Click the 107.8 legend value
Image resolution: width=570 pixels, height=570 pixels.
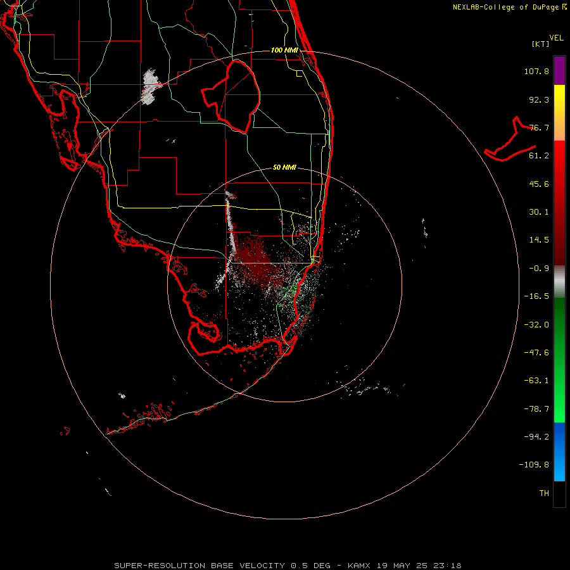536,71
